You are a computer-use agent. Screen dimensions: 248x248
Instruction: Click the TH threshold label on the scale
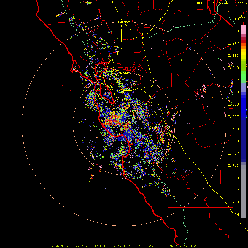pos(237,215)
